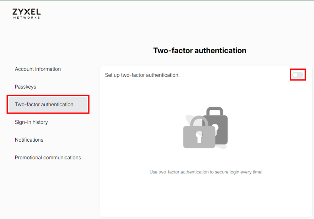Click the light-gray padlock body
314x219 pixels.
click(x=190, y=140)
